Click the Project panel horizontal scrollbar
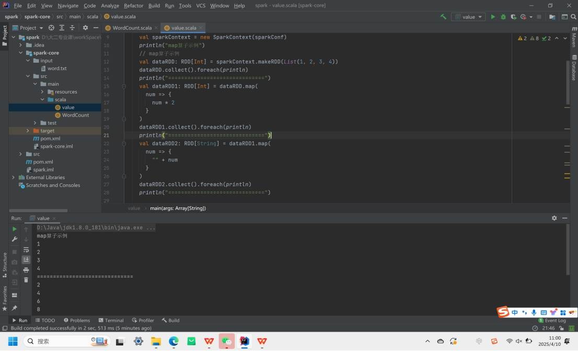Image resolution: width=578 pixels, height=351 pixels. pos(38,210)
